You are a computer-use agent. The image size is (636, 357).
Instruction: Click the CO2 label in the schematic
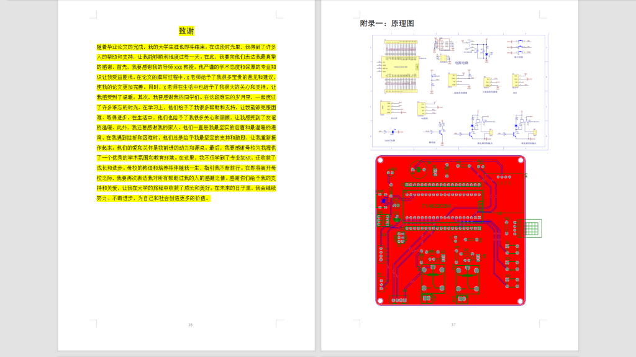(515, 93)
